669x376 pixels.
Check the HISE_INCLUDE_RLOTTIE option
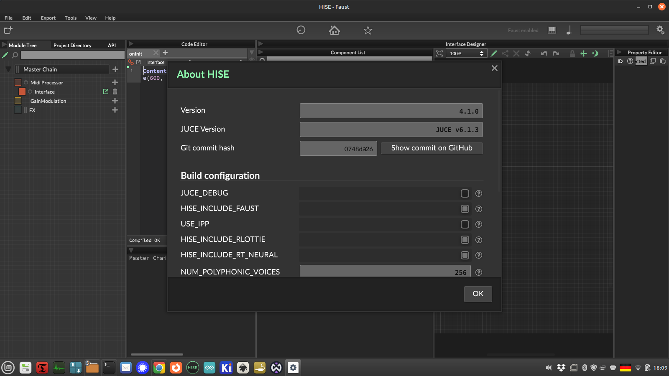coord(465,240)
